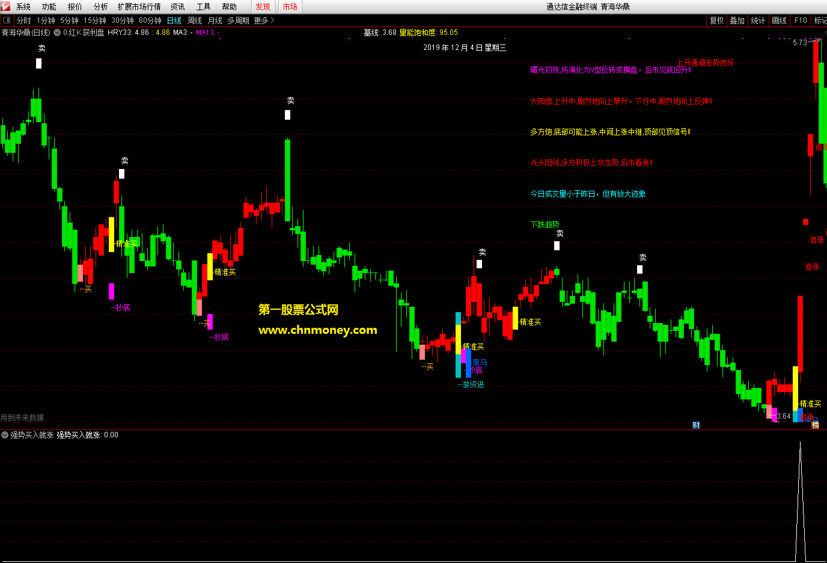This screenshot has width=827, height=563.
Task: Click the 黑马 blue signal label
Action: point(480,363)
